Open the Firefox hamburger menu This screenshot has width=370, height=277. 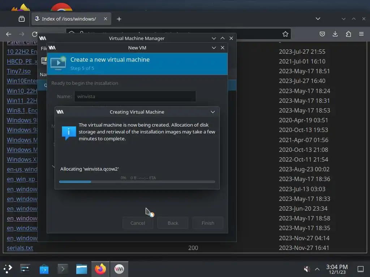click(x=361, y=34)
